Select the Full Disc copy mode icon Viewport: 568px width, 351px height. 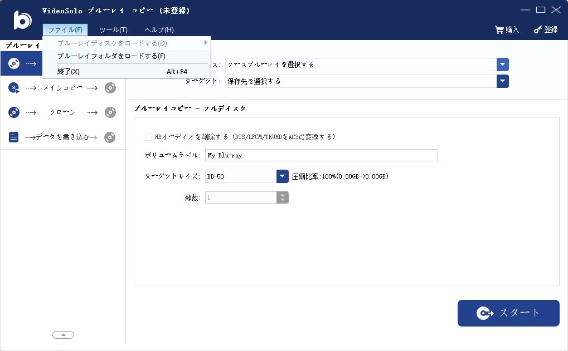pos(14,64)
